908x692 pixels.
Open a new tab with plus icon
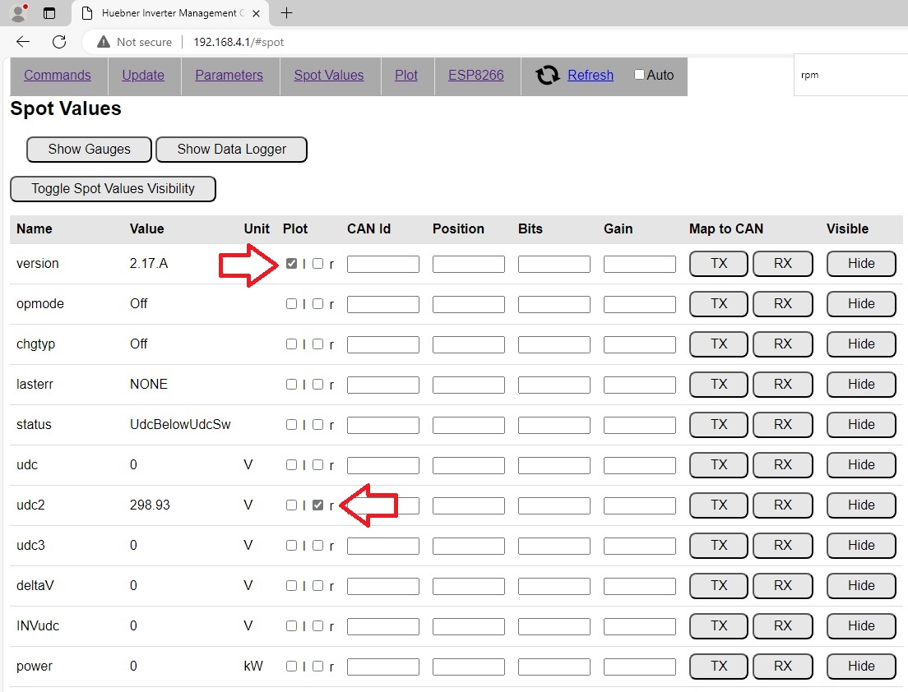pyautogui.click(x=286, y=13)
